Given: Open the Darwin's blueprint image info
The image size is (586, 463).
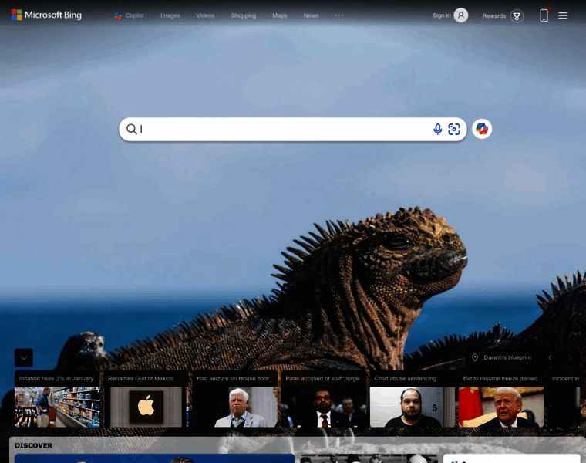Looking at the screenshot, I should pyautogui.click(x=507, y=357).
